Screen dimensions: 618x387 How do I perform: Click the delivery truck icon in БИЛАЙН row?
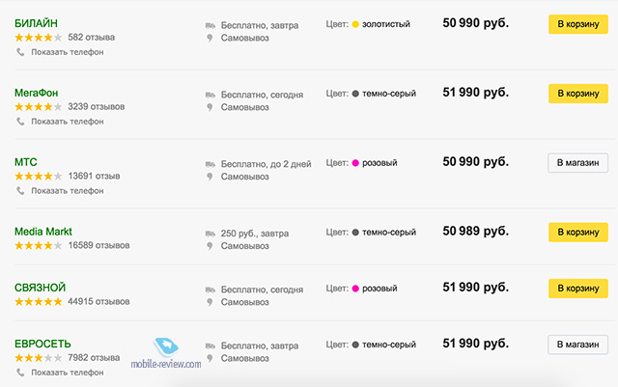pyautogui.click(x=211, y=26)
